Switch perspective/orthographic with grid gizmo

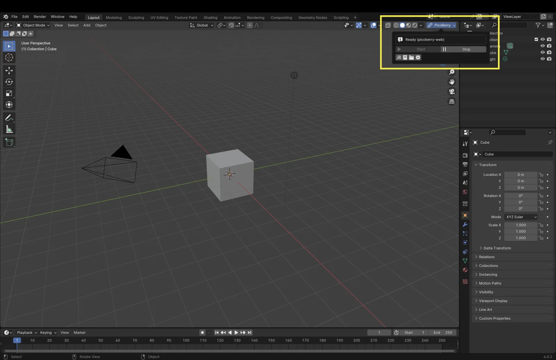tap(452, 101)
